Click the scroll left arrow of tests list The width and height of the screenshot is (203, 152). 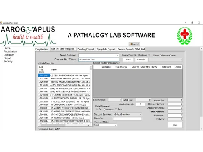pyautogui.click(x=39, y=125)
